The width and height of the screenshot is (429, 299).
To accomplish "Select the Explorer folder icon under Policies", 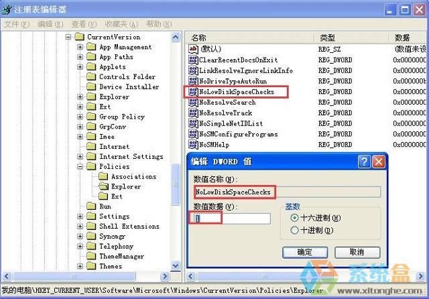I will click(x=104, y=186).
